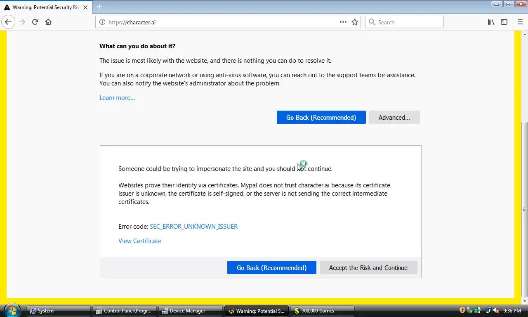The width and height of the screenshot is (528, 317).
Task: Click the page vertical scrollbar thumb
Action: [x=524, y=209]
